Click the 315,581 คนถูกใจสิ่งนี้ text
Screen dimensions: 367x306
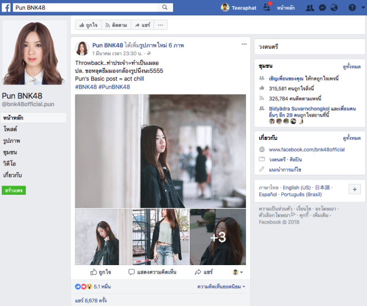click(x=291, y=89)
